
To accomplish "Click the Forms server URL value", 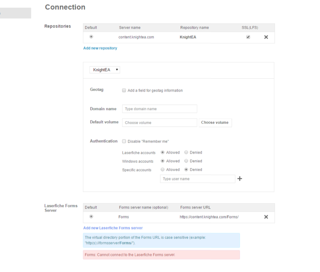I will click(x=209, y=217).
